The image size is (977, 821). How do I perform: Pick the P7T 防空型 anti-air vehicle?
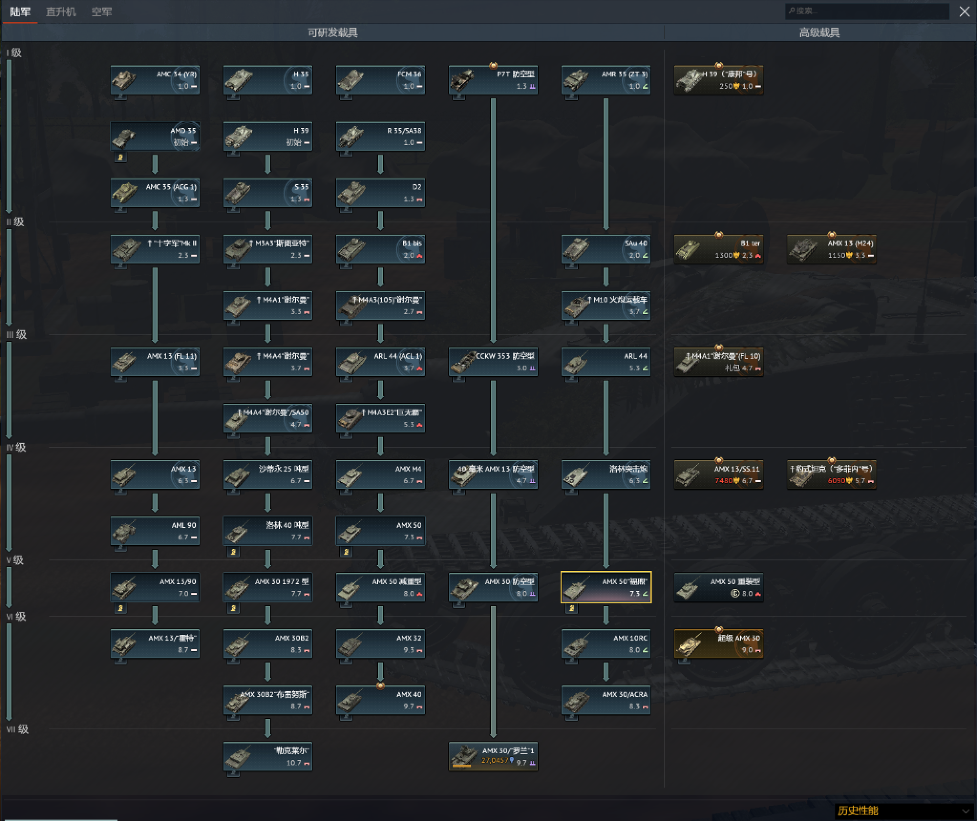tap(493, 80)
